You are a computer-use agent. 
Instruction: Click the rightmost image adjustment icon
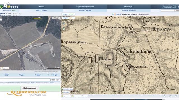[176, 96]
